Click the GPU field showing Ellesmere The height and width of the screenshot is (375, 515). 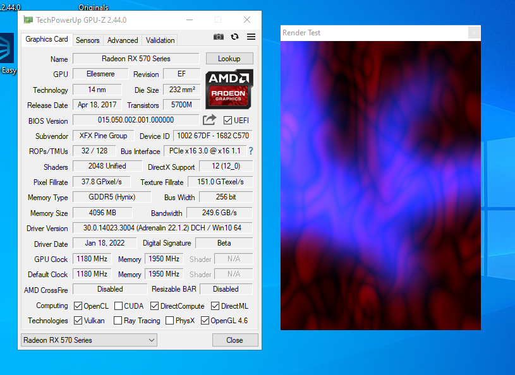(100, 74)
